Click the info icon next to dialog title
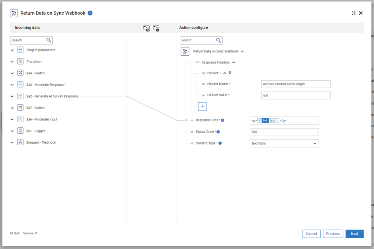The width and height of the screenshot is (374, 249). point(90,13)
